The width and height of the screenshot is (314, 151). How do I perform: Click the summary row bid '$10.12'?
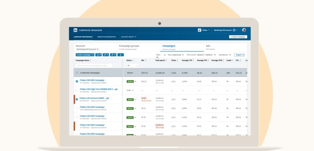144,73
